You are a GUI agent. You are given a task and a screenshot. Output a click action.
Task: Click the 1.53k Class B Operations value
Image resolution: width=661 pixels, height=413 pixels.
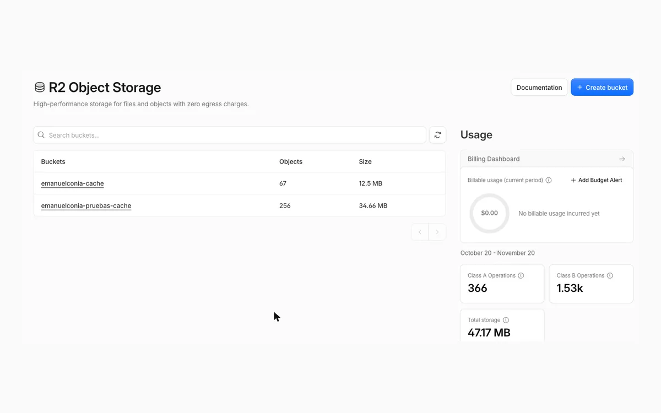[570, 288]
